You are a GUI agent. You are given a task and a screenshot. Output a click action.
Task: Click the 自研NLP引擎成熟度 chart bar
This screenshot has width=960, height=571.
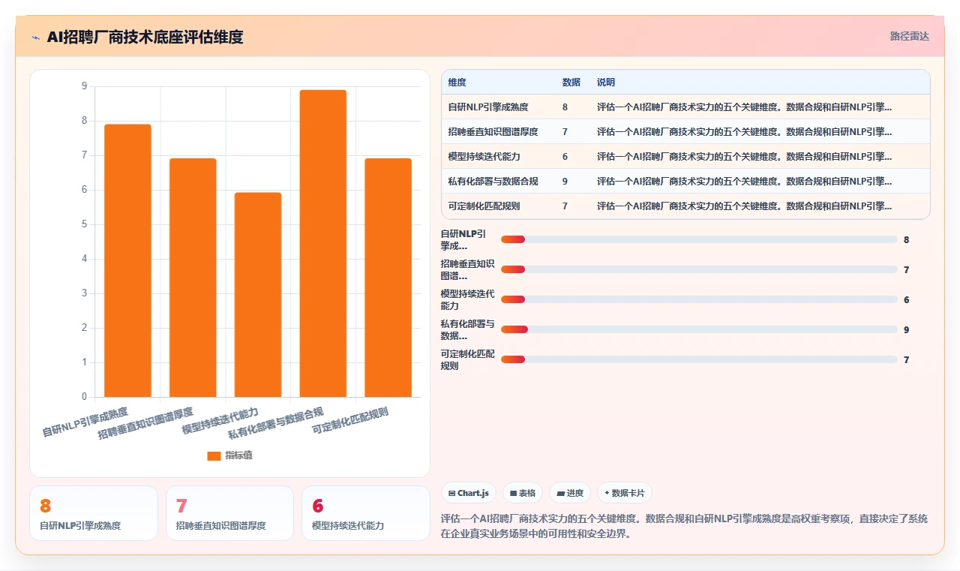click(127, 260)
